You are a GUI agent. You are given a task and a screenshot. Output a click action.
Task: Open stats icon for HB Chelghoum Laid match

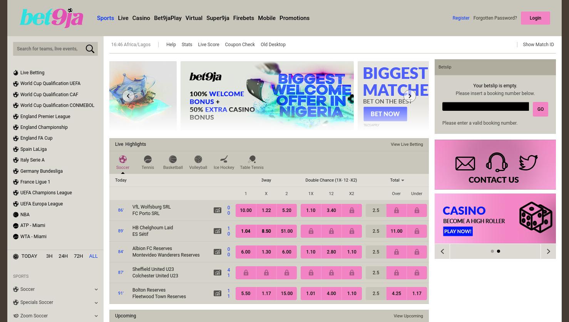click(218, 231)
